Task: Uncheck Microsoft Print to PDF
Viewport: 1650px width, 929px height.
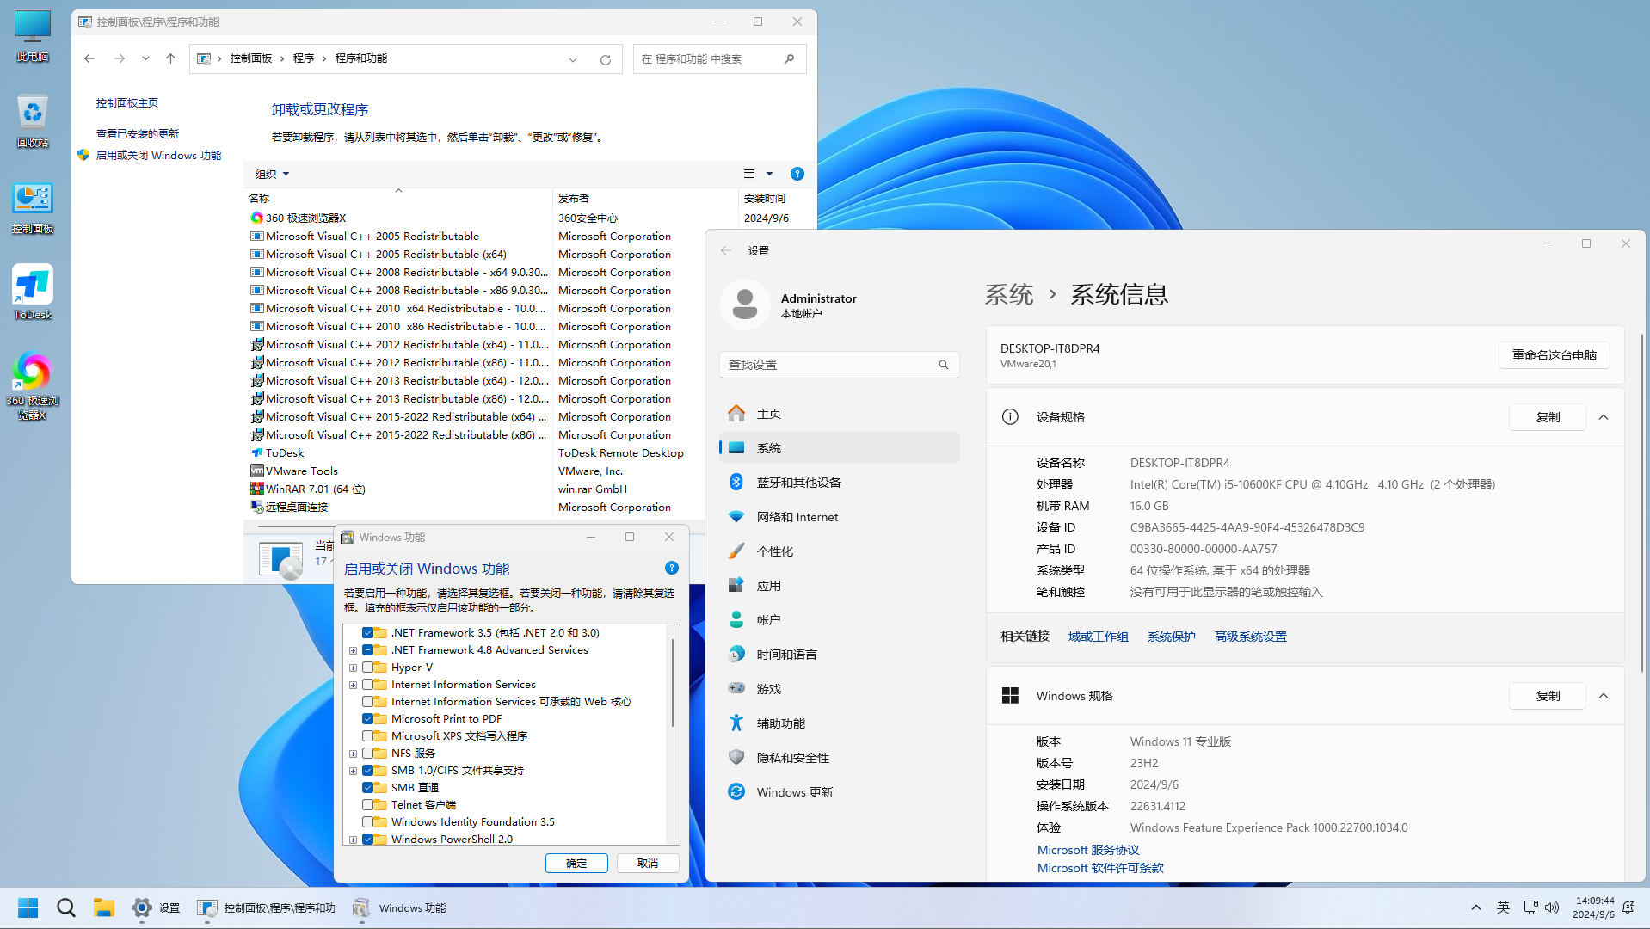Action: [x=368, y=719]
